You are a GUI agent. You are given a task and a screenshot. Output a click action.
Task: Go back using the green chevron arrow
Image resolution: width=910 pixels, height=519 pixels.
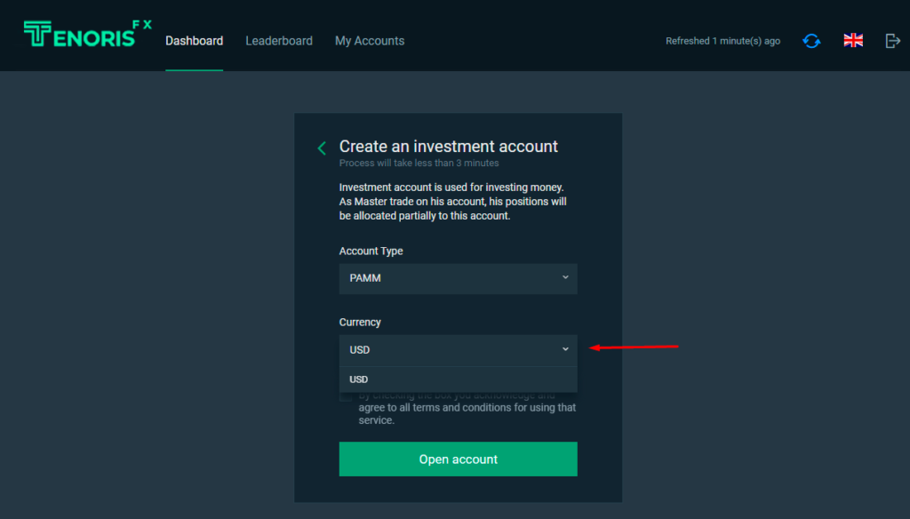[322, 148]
